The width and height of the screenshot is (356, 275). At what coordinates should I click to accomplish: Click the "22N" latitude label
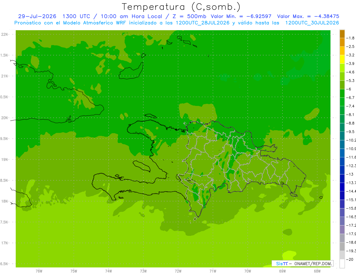tap(5, 34)
